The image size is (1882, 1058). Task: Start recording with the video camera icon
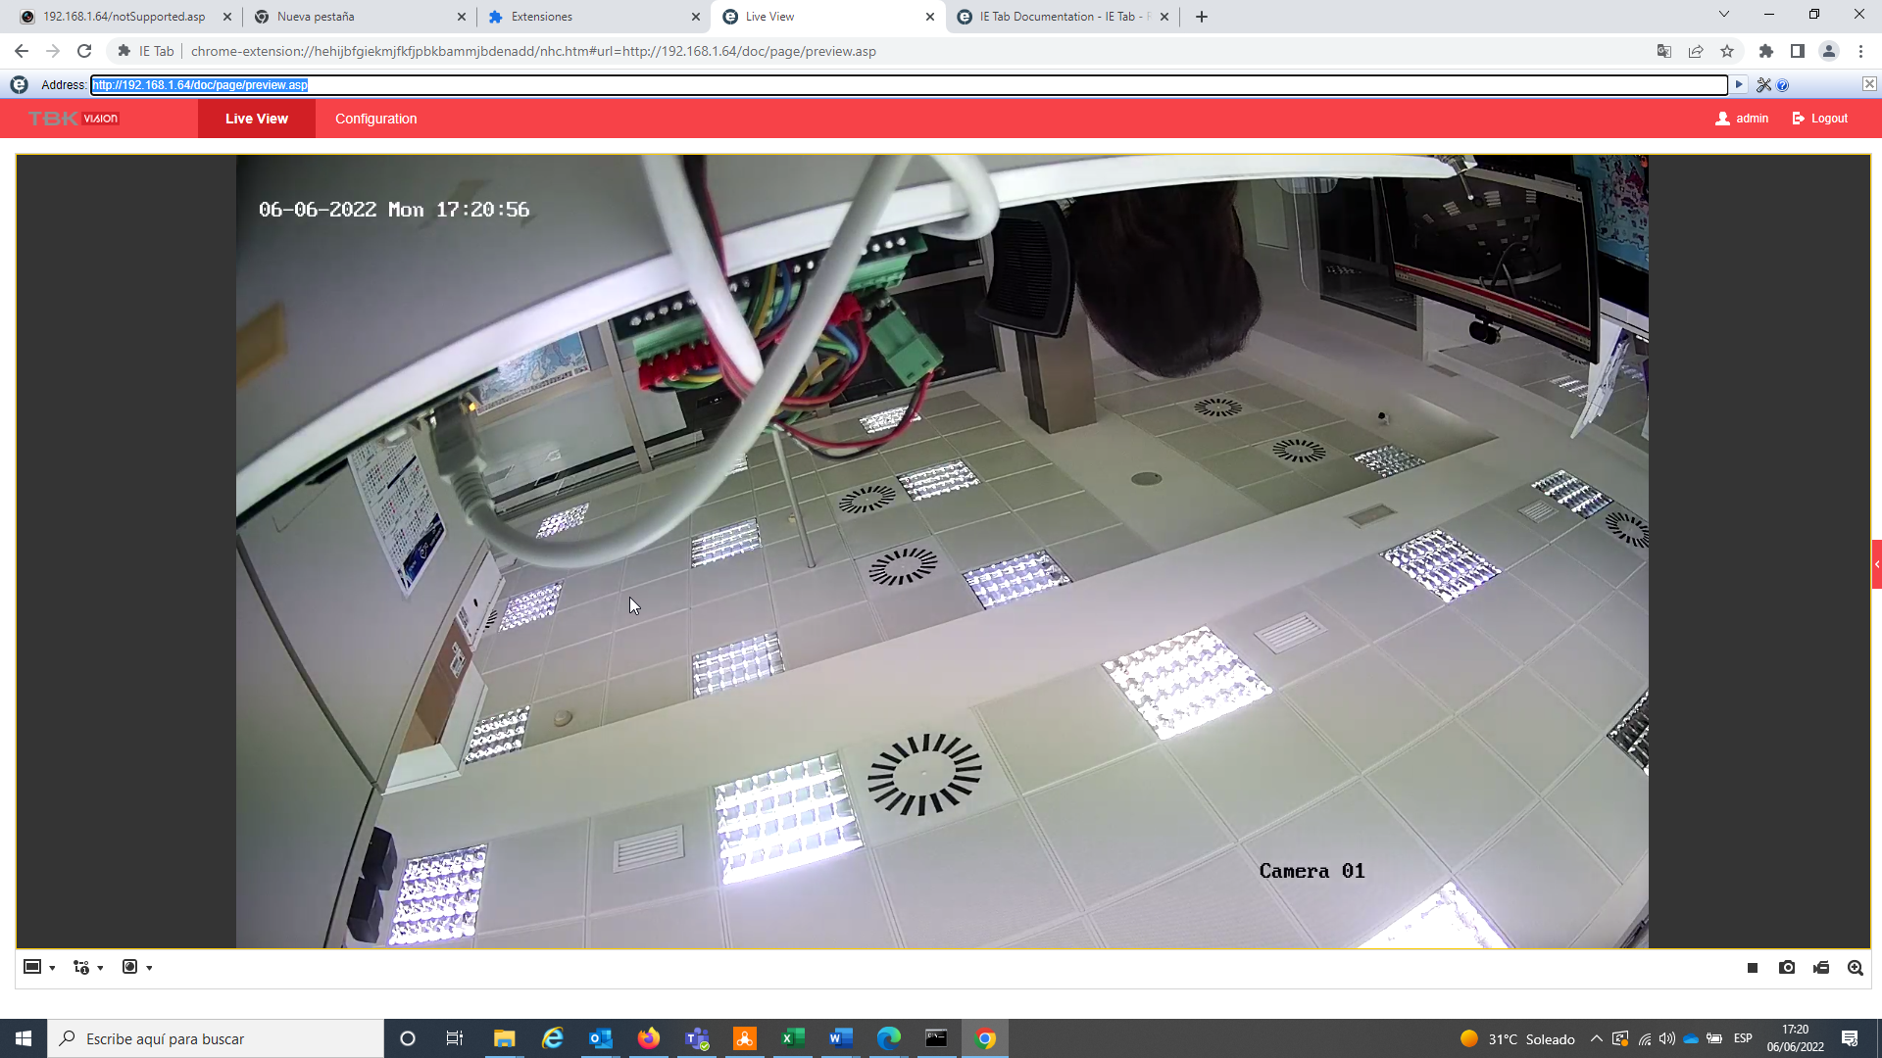[x=1821, y=968]
